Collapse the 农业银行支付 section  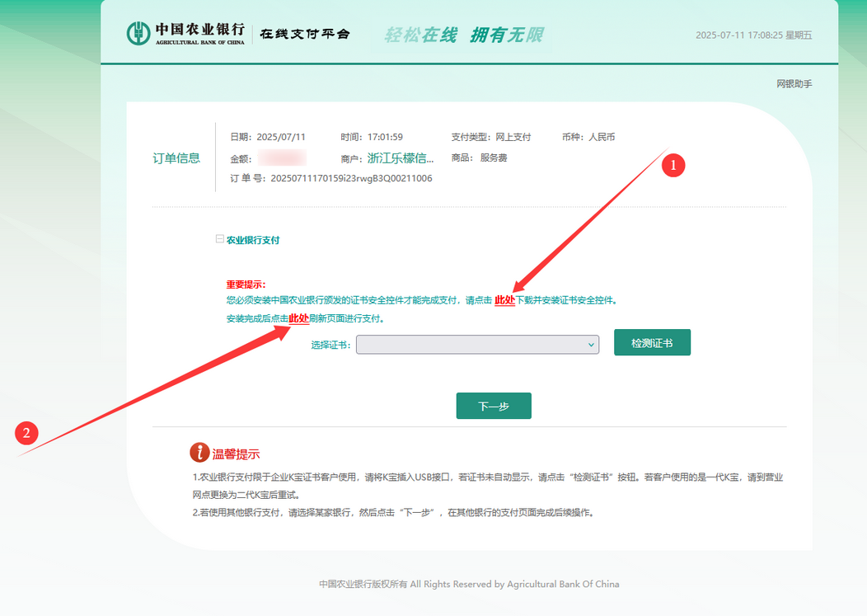(219, 239)
